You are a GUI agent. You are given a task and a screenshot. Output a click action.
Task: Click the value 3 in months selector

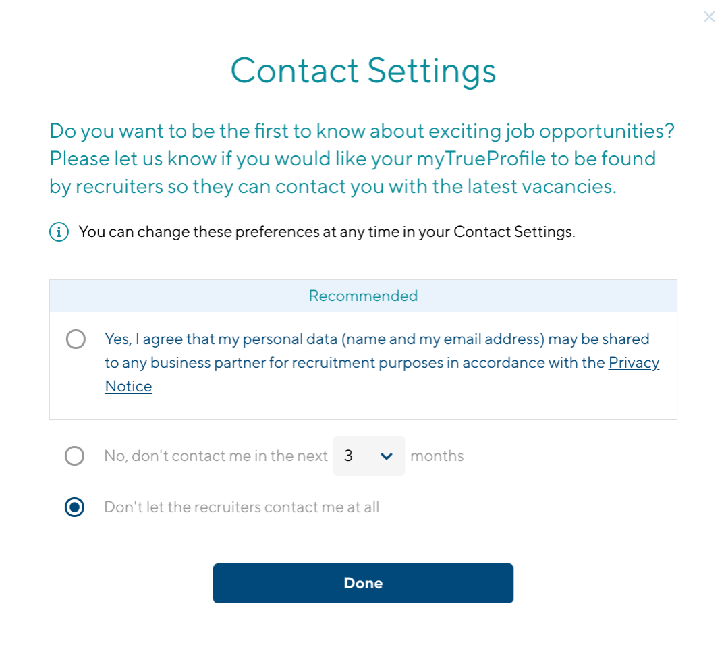(349, 456)
